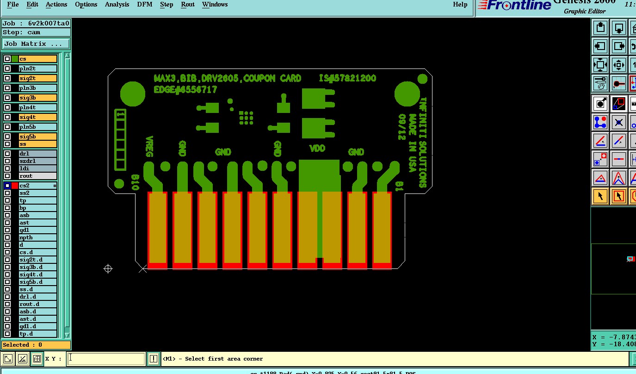Click the grid snap icon beside X Y
Viewport: 636px width, 374px height.
(x=37, y=359)
